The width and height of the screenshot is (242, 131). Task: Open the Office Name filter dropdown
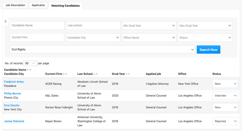coord(149,38)
